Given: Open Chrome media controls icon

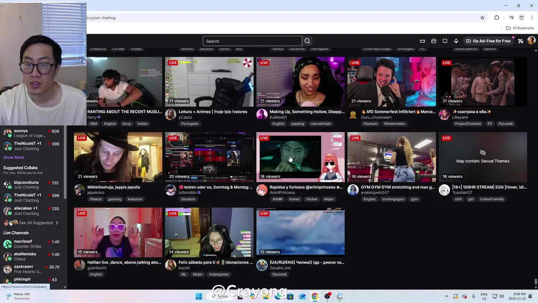Looking at the screenshot, I should click(x=512, y=18).
